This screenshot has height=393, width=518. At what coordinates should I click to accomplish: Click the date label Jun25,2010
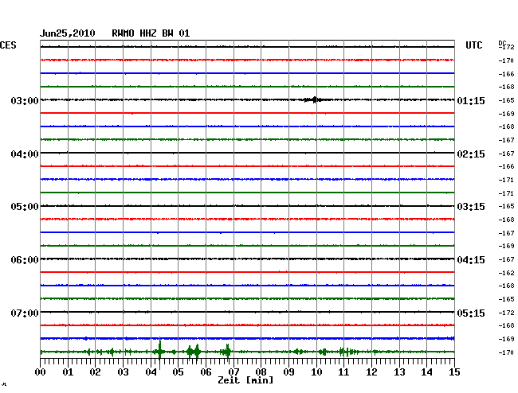[68, 33]
